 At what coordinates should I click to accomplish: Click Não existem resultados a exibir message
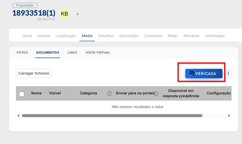[x=138, y=107]
